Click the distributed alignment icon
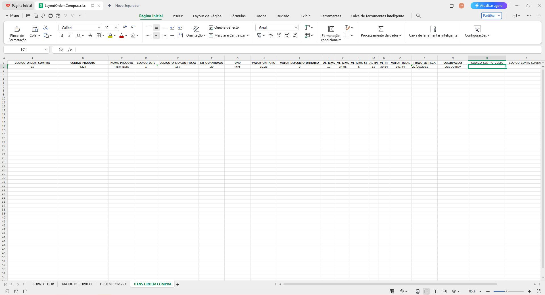The image size is (545, 295). 180,35
